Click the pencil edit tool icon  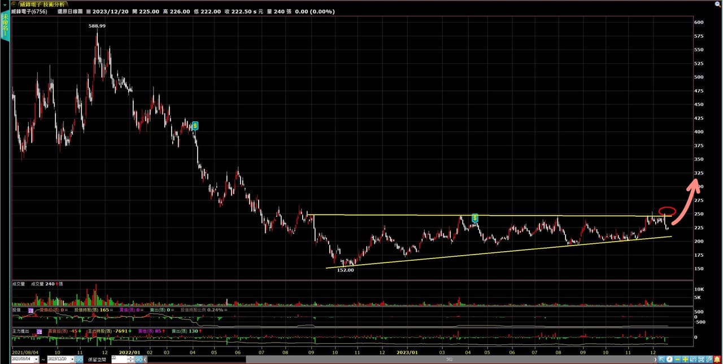[709, 359]
